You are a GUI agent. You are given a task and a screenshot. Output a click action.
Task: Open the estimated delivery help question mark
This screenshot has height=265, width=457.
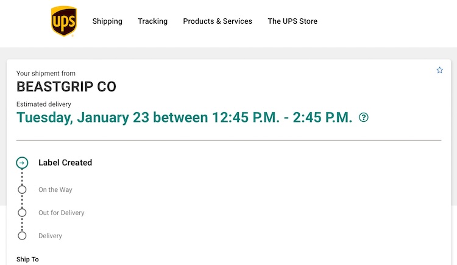point(363,118)
